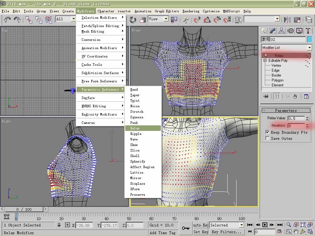The image size is (315, 236).
Task: Open the Layer Manager icon
Action: click(x=309, y=20)
